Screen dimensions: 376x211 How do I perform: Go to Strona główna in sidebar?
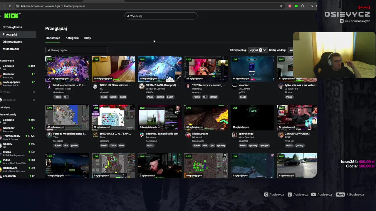pyautogui.click(x=12, y=27)
